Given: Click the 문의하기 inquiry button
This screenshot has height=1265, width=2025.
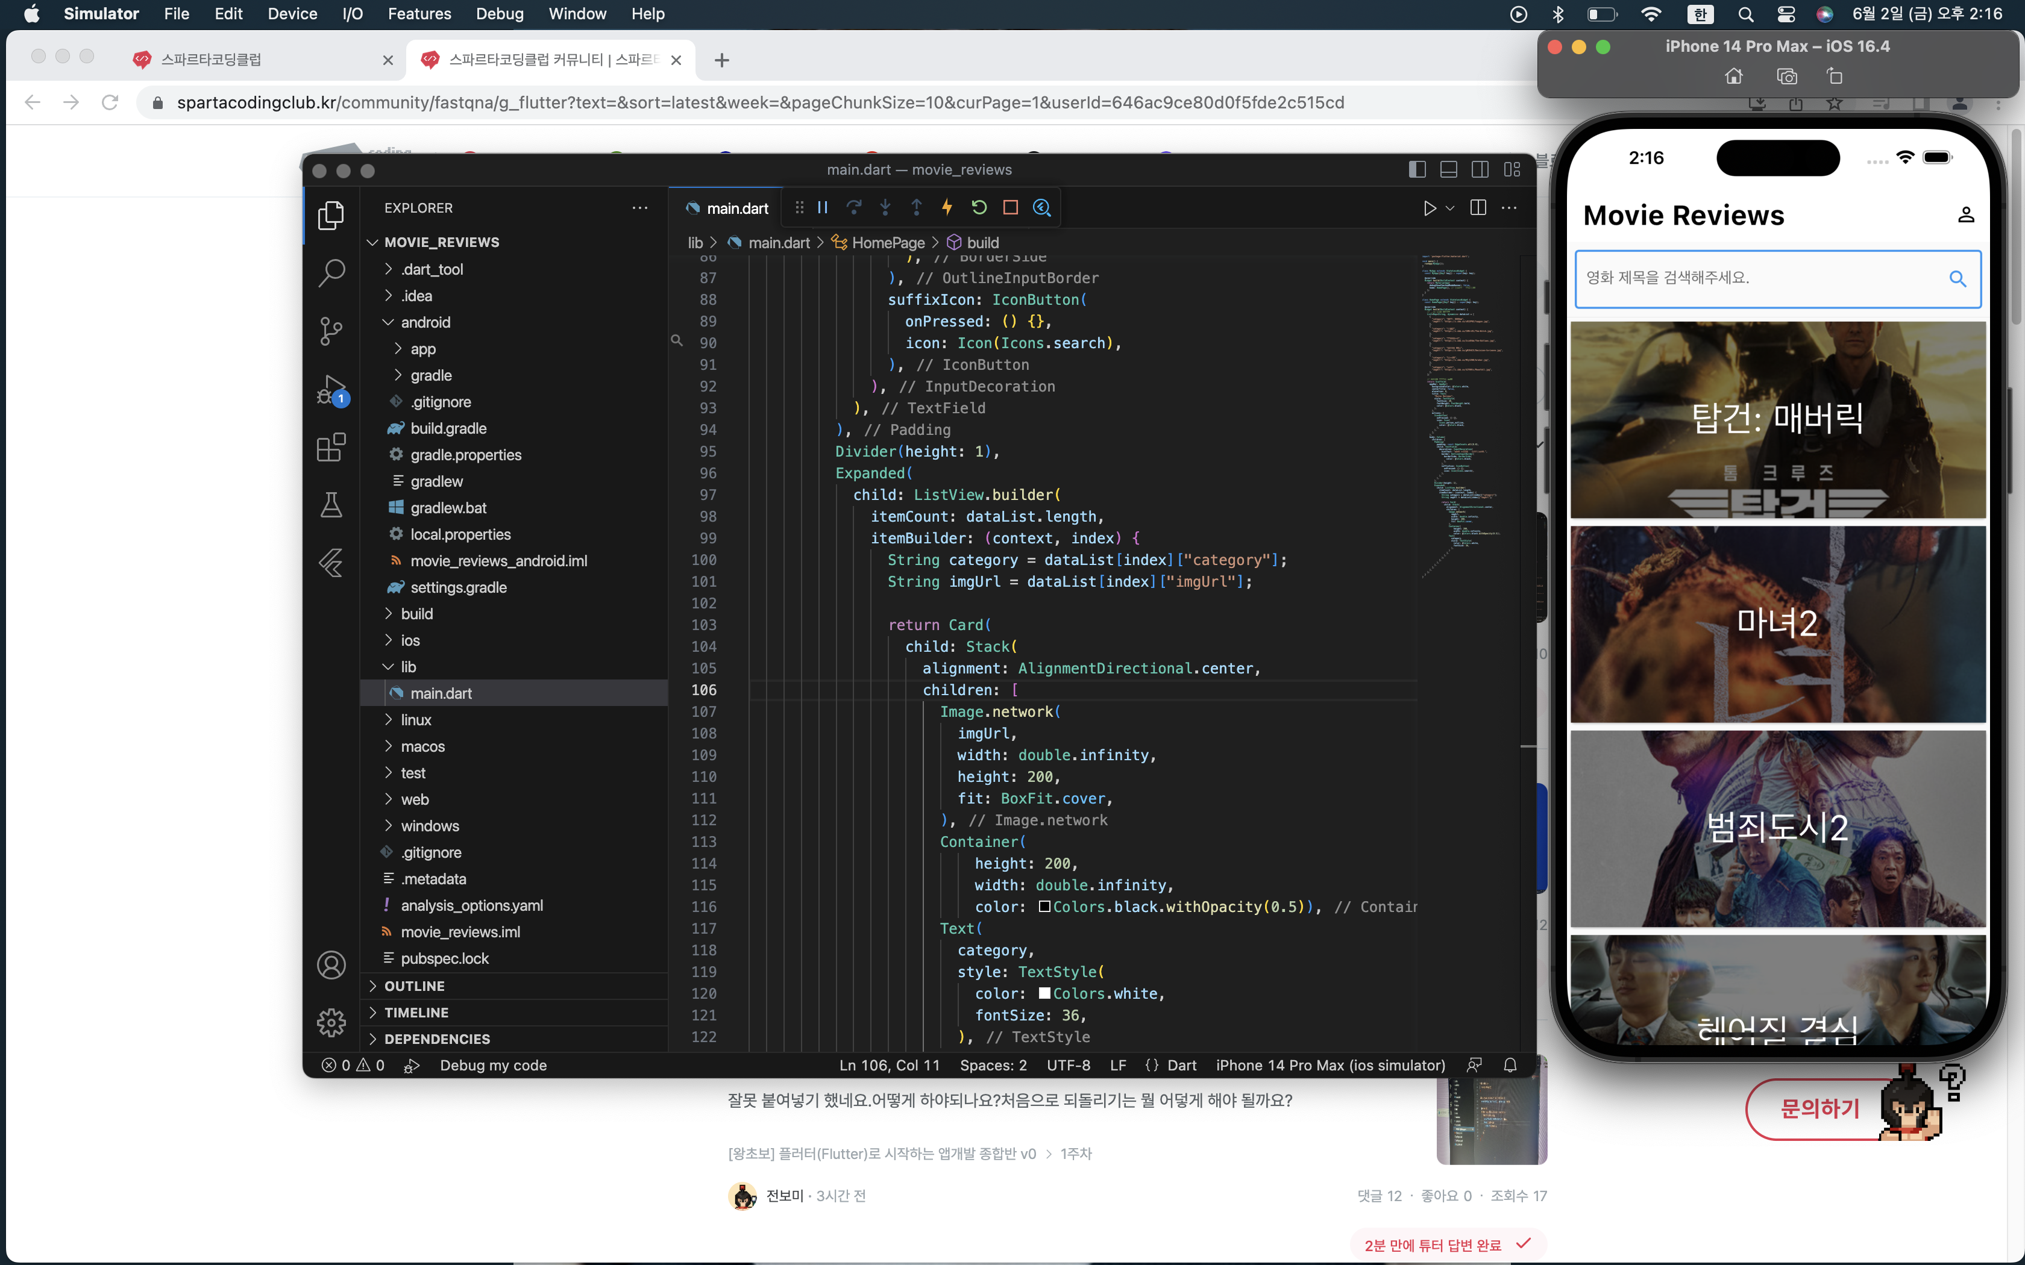Looking at the screenshot, I should click(x=1819, y=1108).
